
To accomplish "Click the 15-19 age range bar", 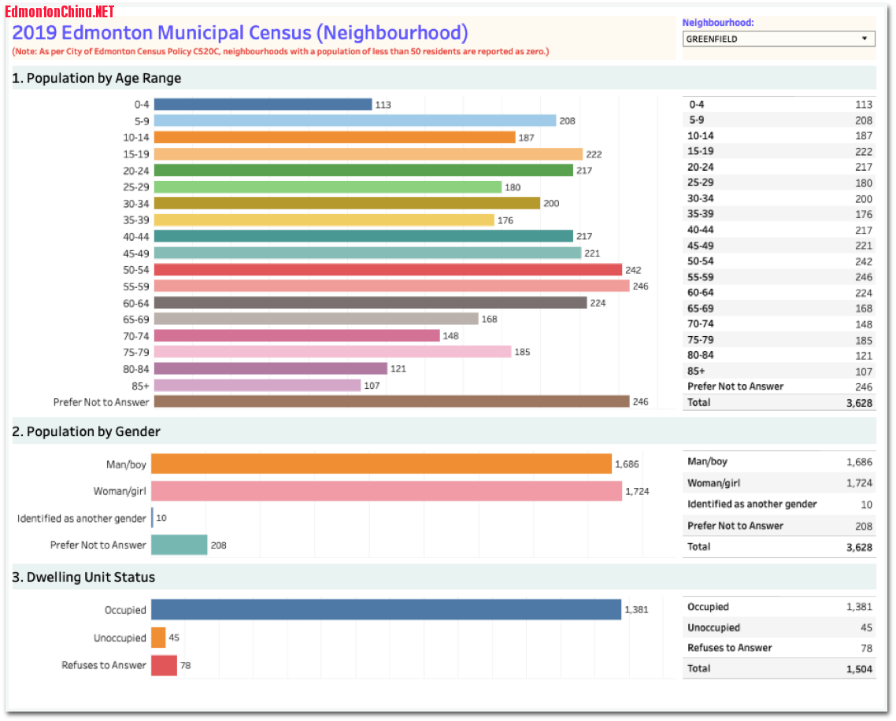I will tap(368, 154).
